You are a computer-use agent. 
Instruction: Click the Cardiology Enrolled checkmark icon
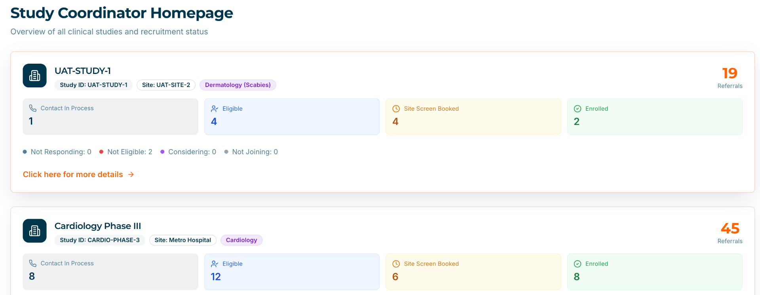point(578,264)
